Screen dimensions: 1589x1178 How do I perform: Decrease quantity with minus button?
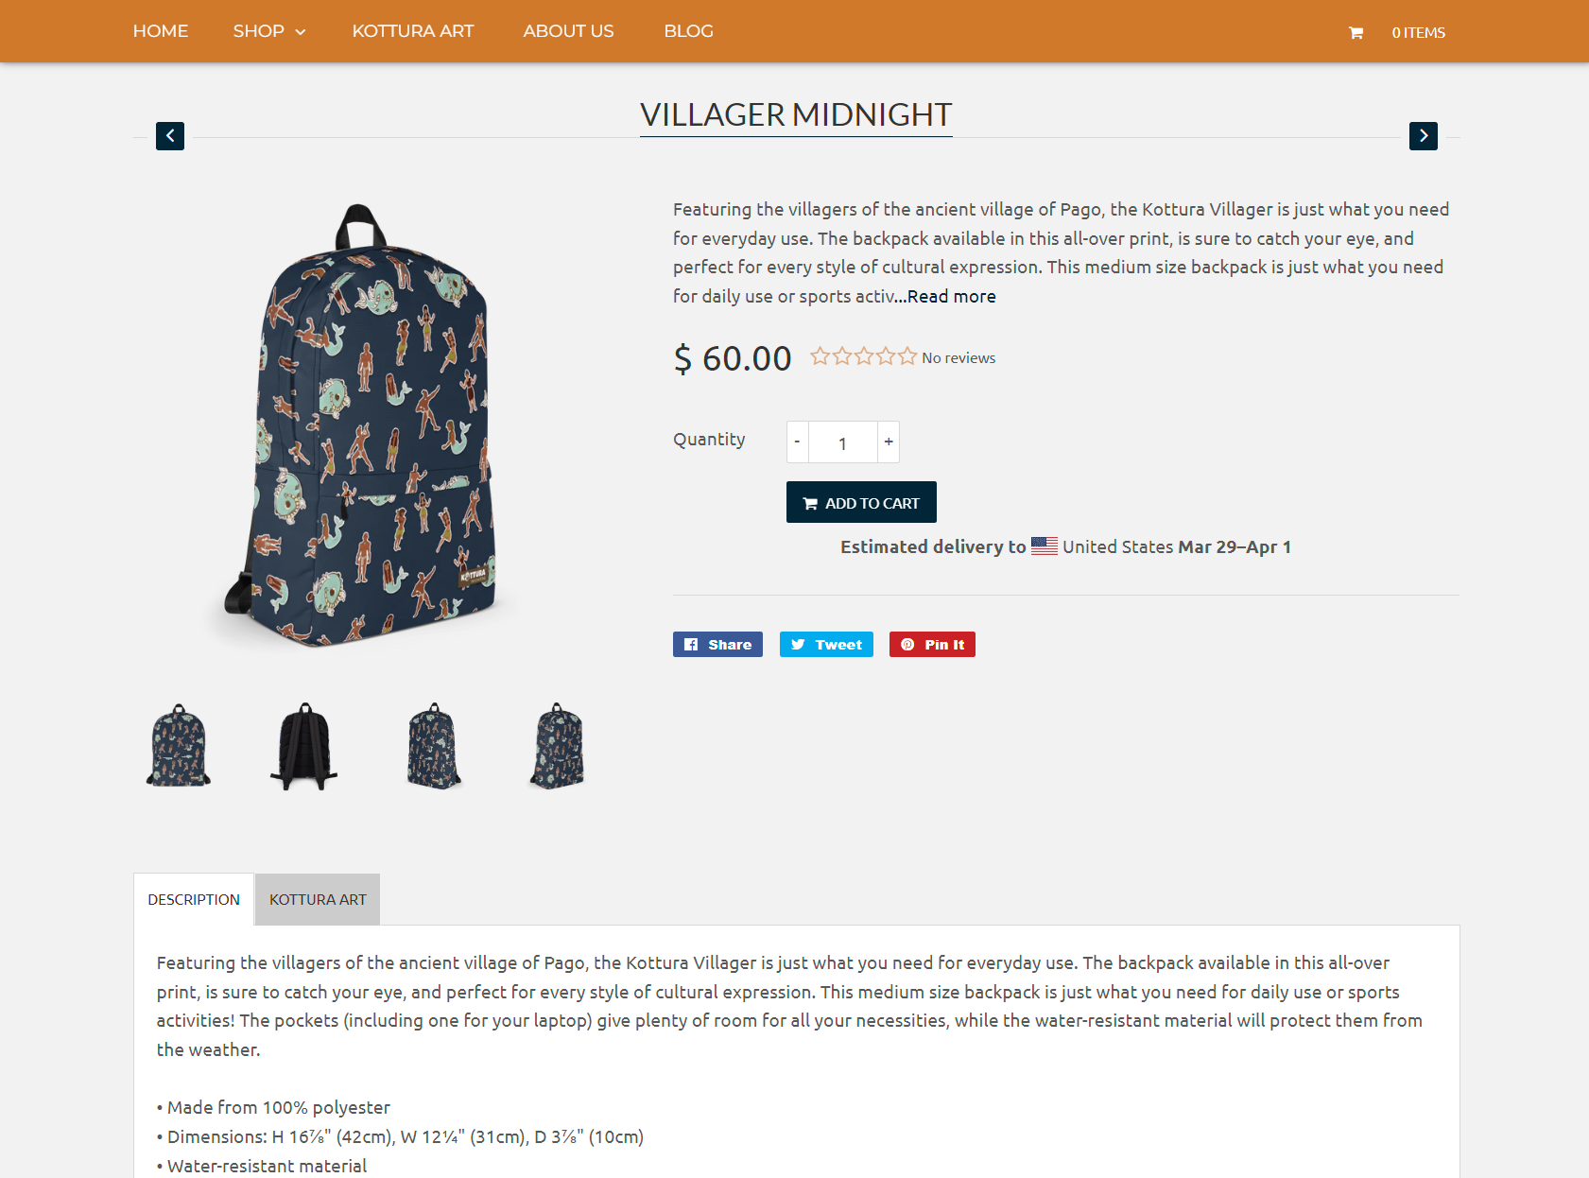(797, 442)
